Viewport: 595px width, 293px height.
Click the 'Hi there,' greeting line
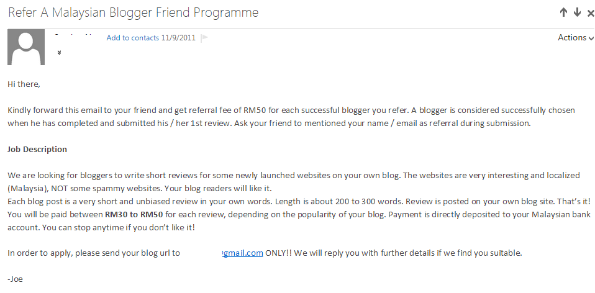pos(24,84)
